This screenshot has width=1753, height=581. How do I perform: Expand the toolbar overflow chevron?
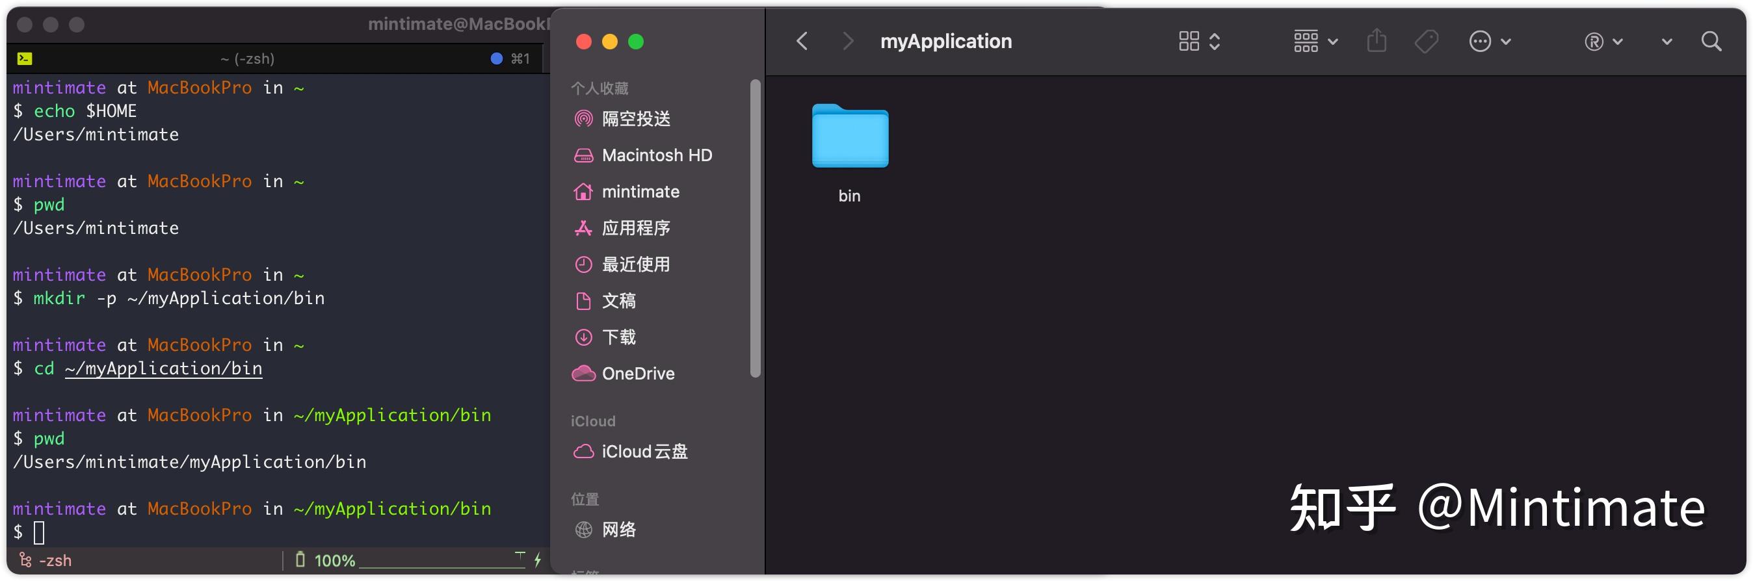pos(1667,42)
